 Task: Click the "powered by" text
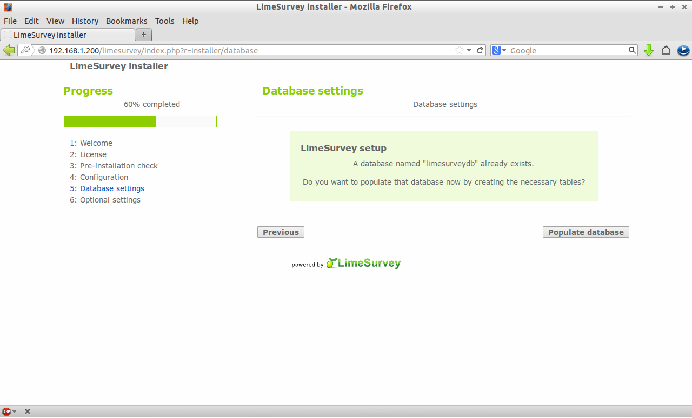pos(307,265)
